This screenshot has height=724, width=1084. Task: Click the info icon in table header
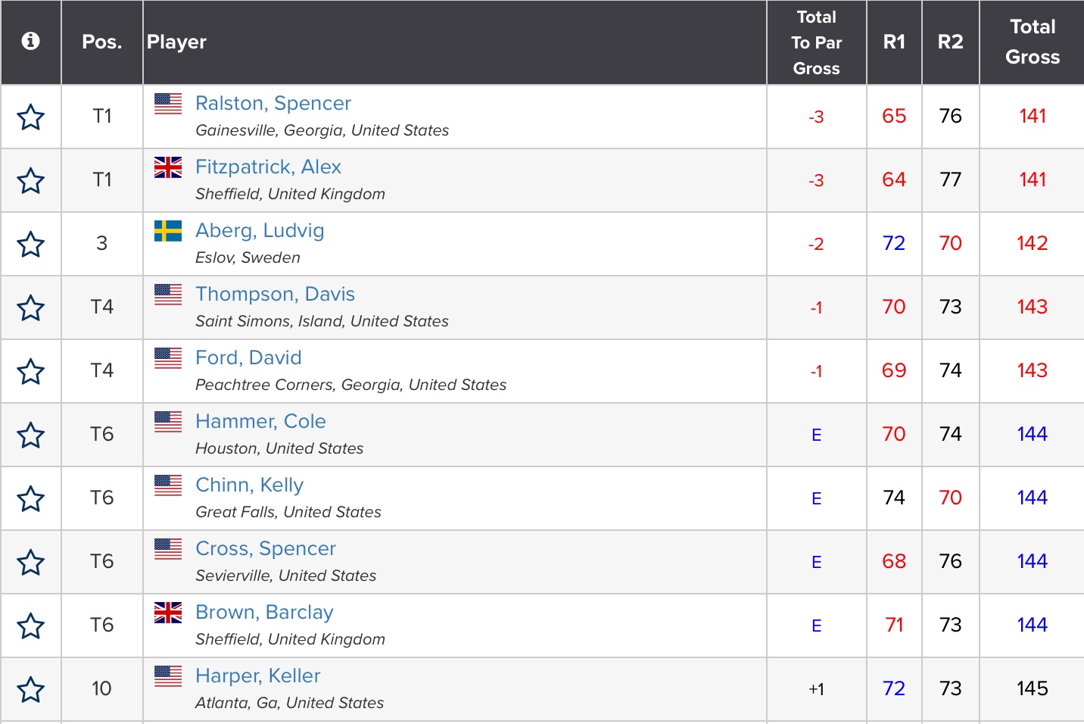tap(30, 41)
